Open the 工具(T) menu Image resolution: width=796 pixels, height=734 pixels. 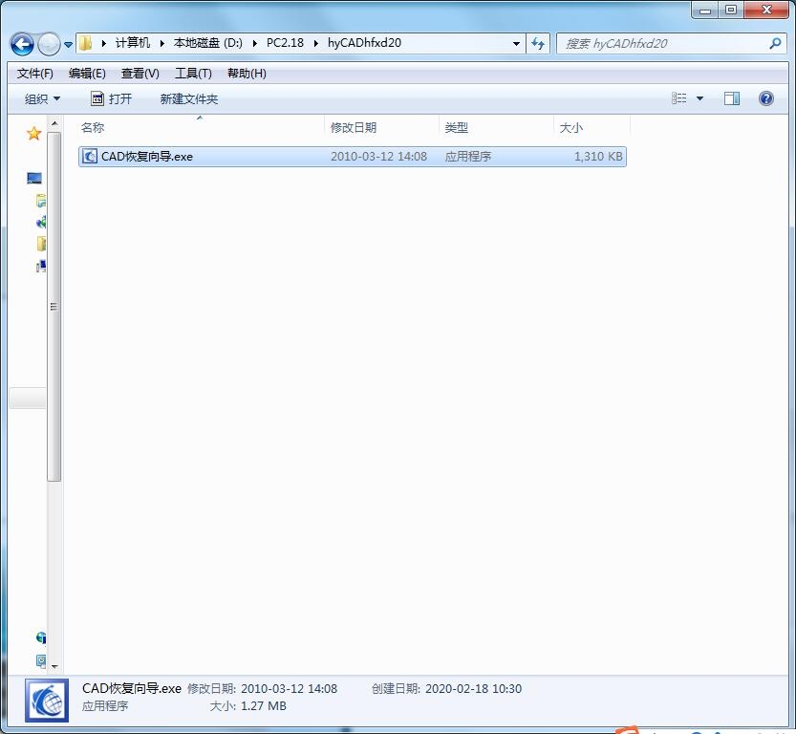coord(193,74)
